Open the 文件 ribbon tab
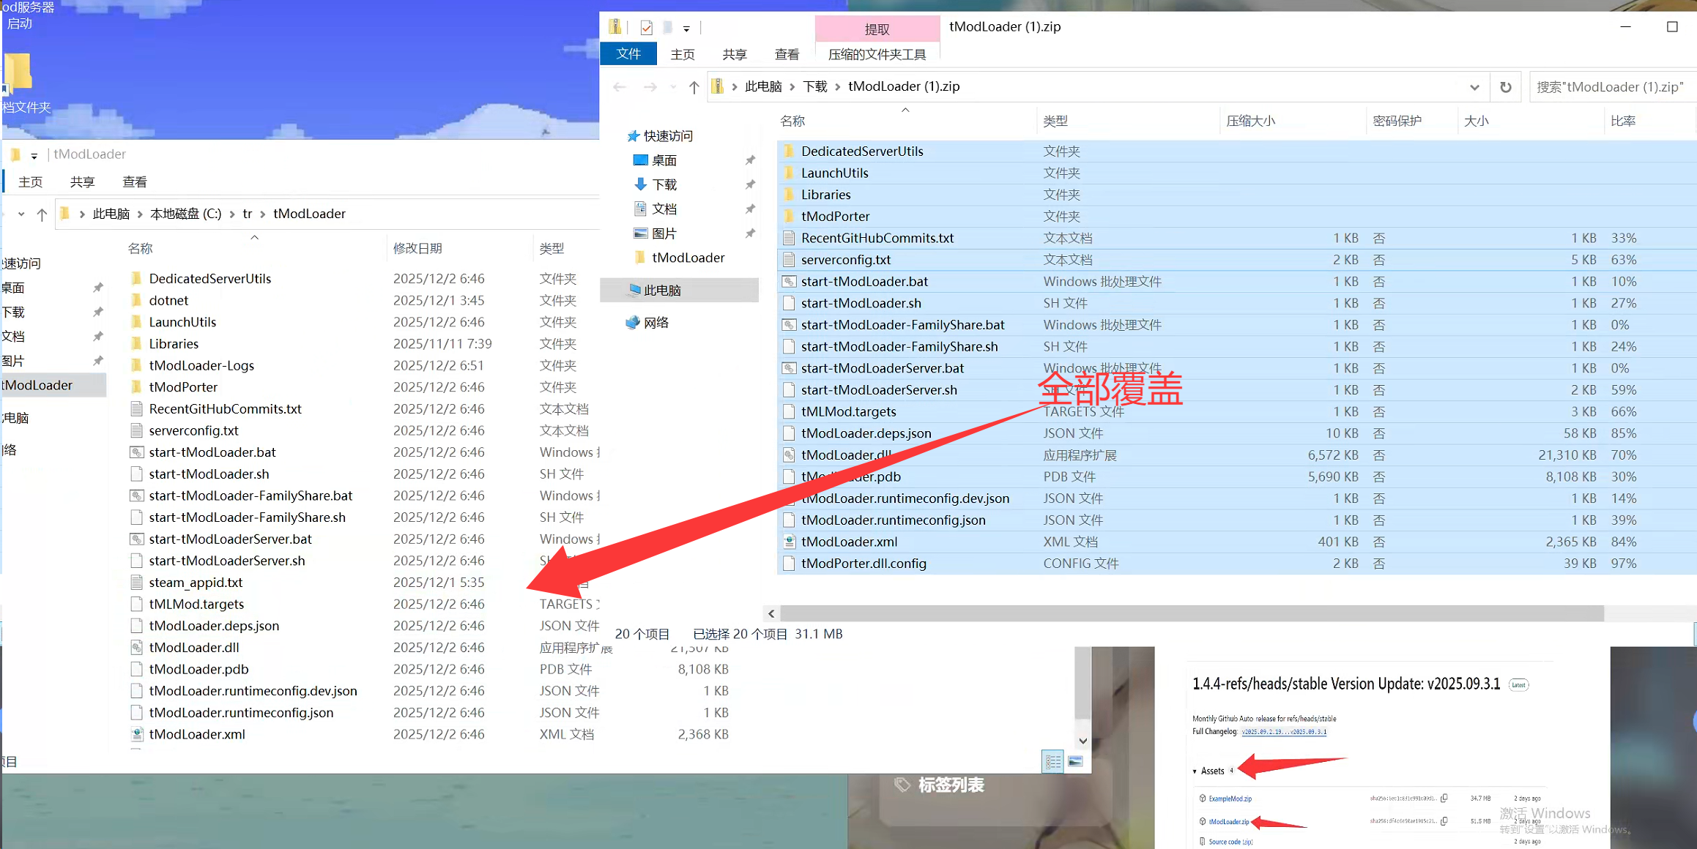The image size is (1697, 849). click(x=628, y=53)
